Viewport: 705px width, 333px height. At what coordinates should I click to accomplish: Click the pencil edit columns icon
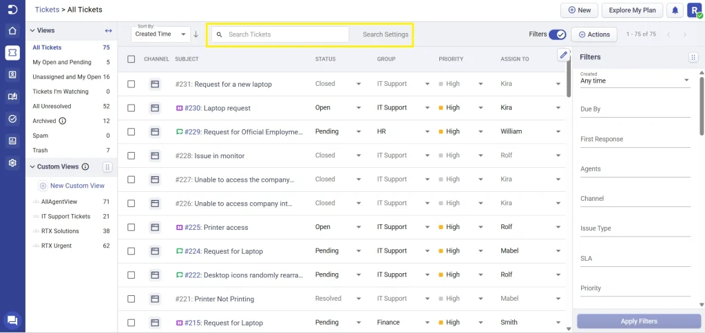[563, 55]
